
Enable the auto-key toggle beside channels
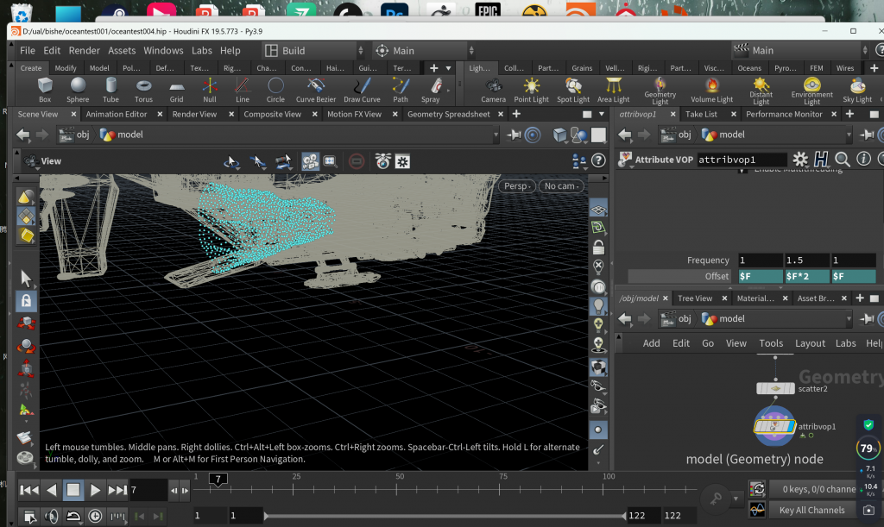[x=757, y=488]
